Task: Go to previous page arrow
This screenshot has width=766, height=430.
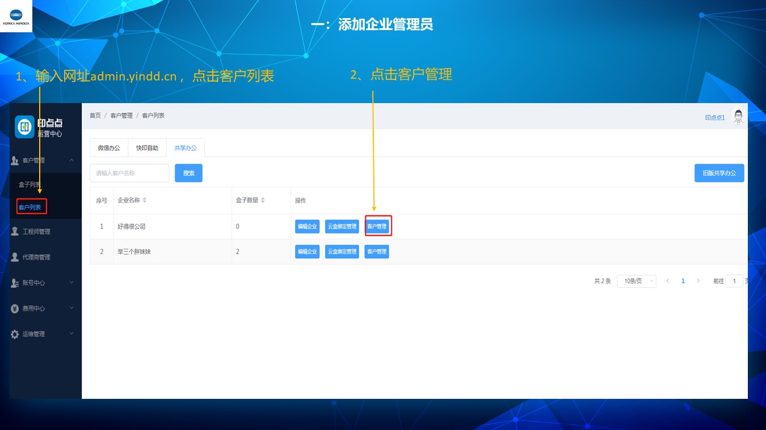Action: tap(668, 281)
